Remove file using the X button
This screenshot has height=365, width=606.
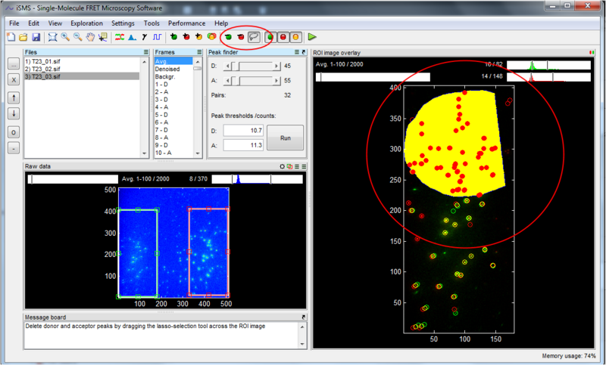[12, 79]
